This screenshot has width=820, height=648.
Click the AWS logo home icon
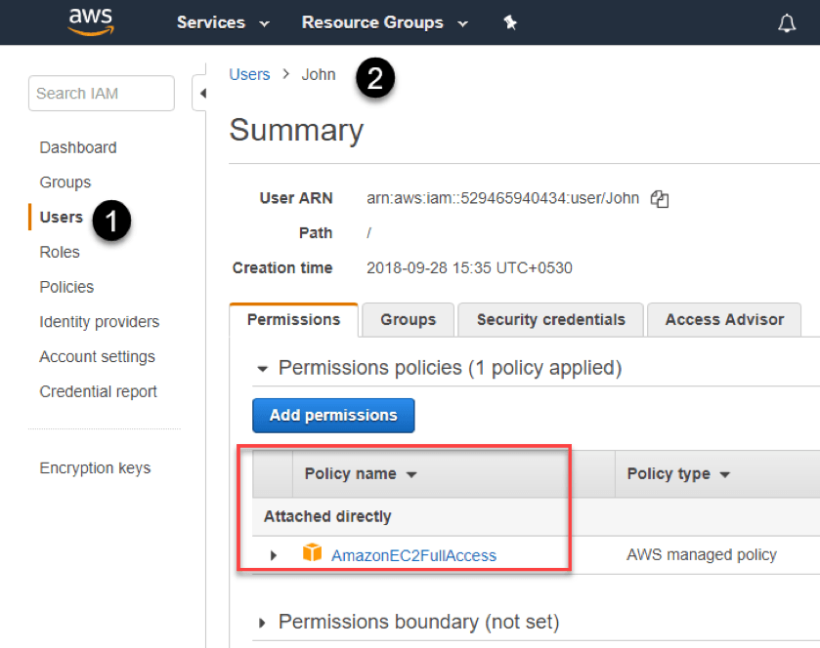[91, 21]
